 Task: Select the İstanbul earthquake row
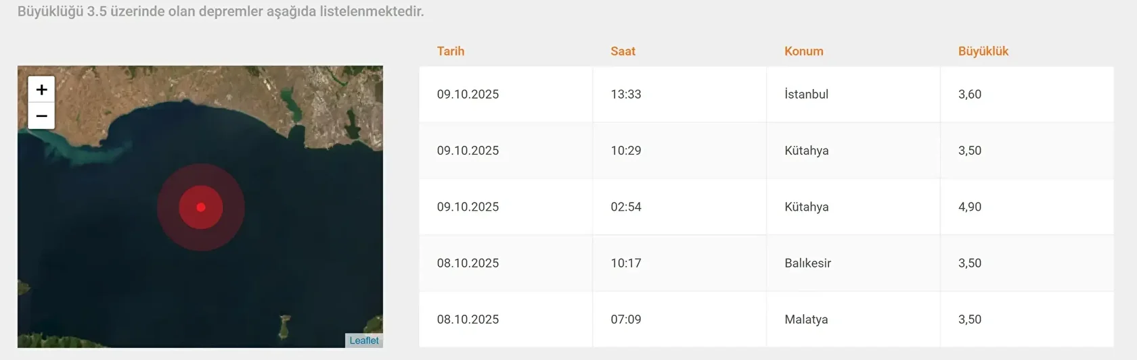[806, 95]
